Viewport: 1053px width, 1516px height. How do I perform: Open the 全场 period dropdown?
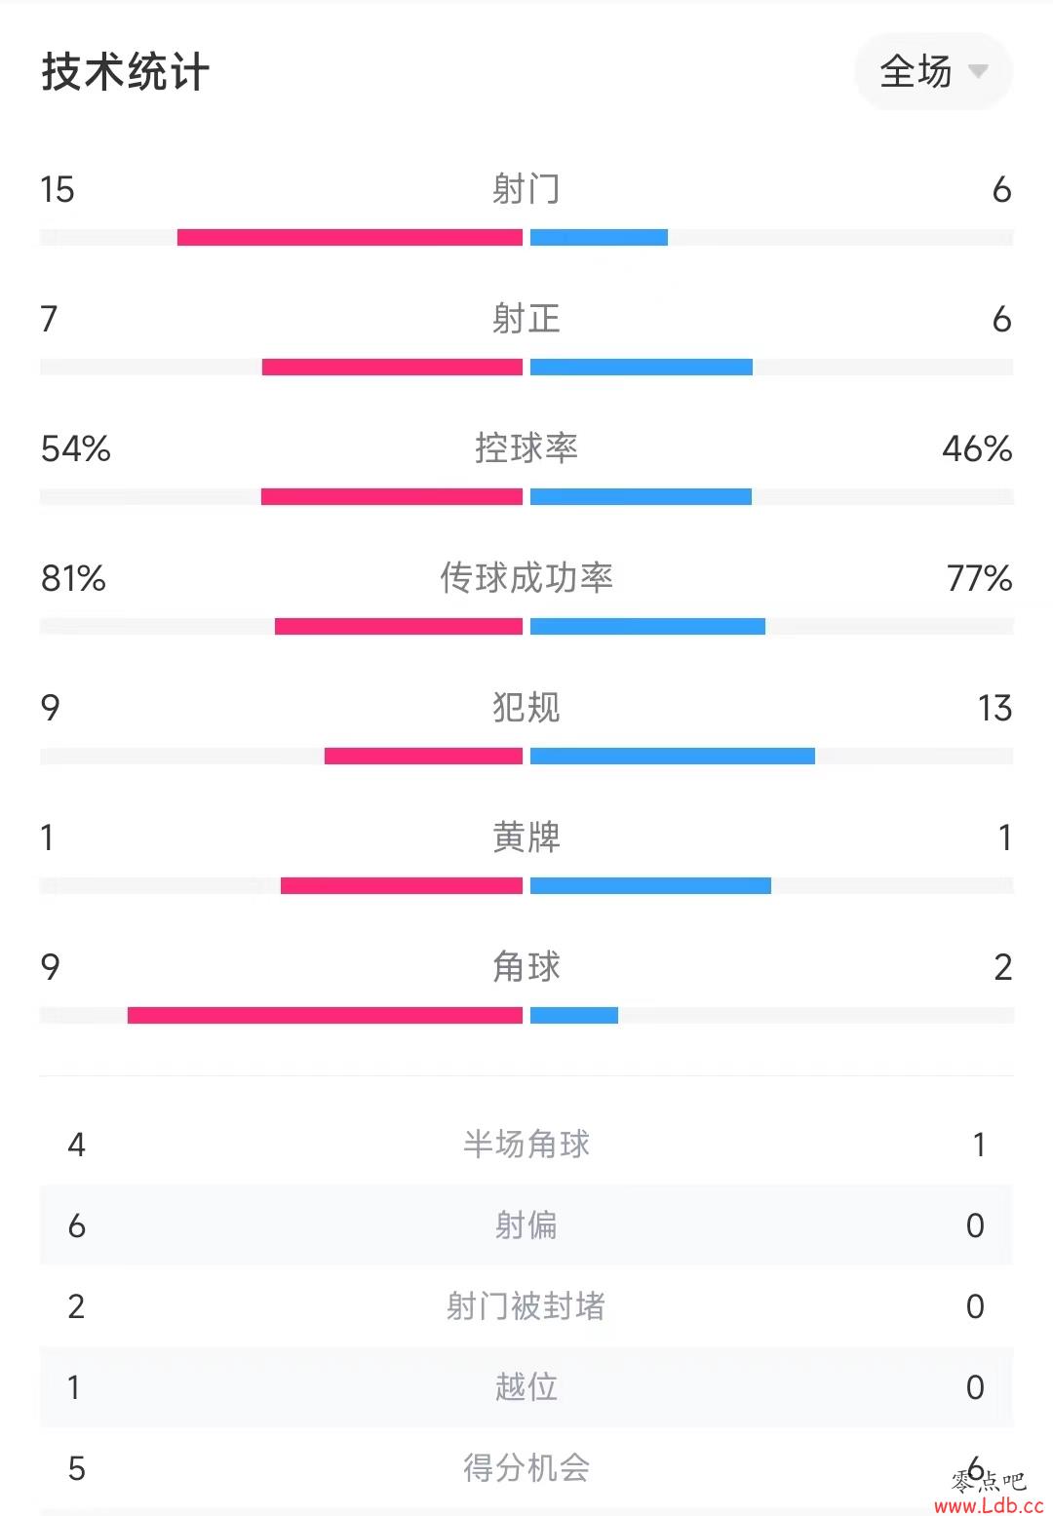tap(933, 71)
